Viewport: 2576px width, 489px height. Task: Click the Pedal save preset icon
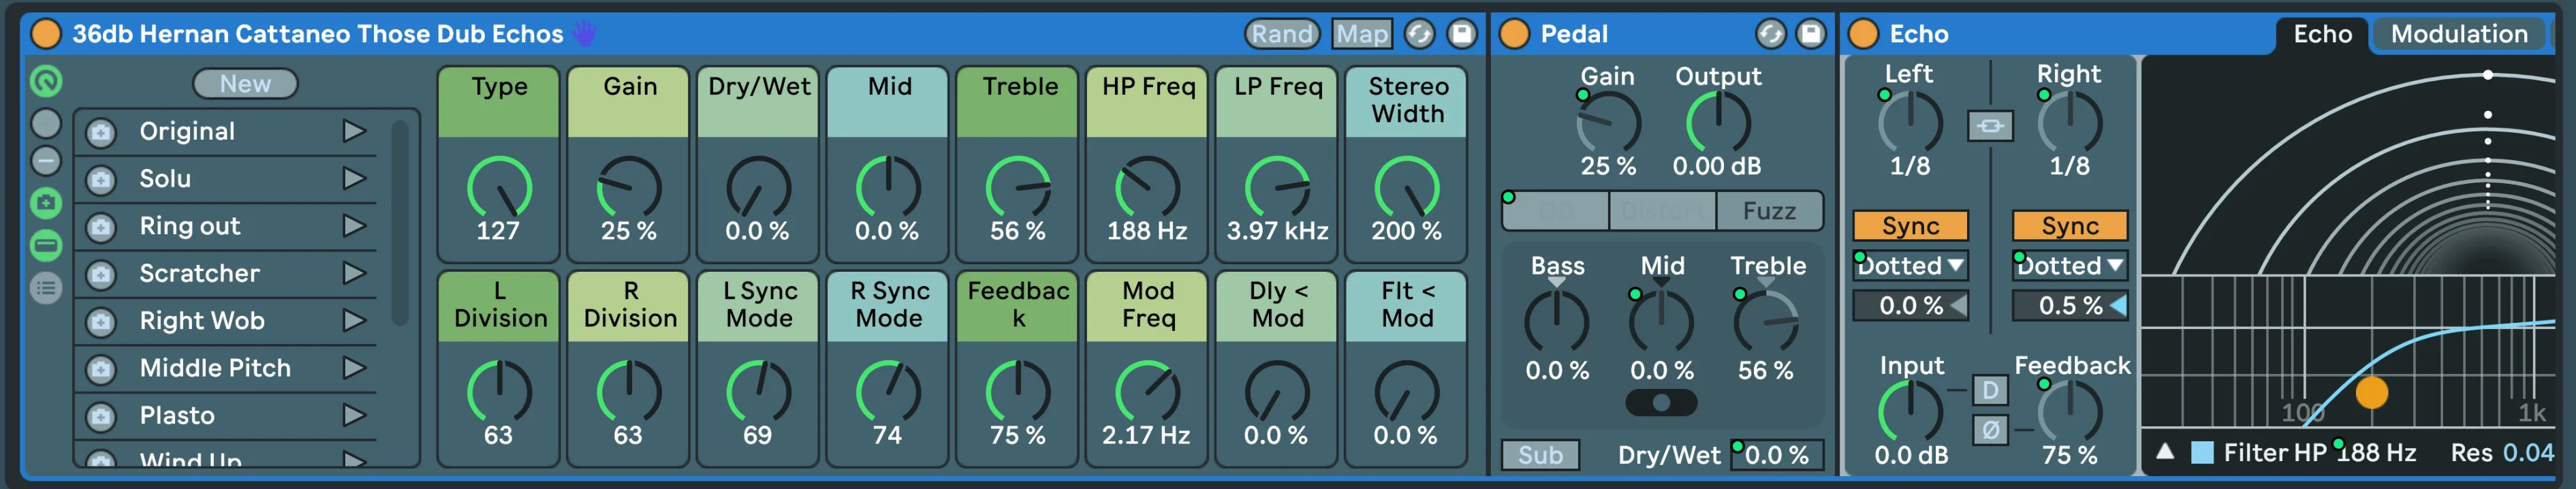(x=1811, y=34)
